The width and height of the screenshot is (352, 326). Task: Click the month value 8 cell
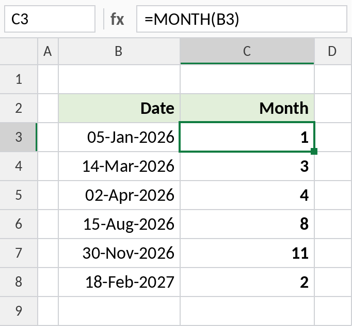(247, 224)
